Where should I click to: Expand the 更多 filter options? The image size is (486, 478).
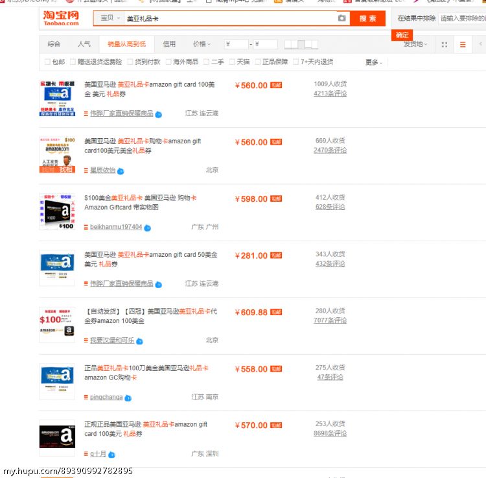pyautogui.click(x=374, y=62)
